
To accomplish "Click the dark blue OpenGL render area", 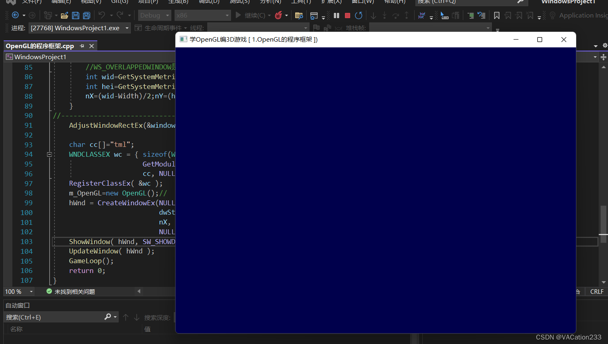I will tap(375, 190).
